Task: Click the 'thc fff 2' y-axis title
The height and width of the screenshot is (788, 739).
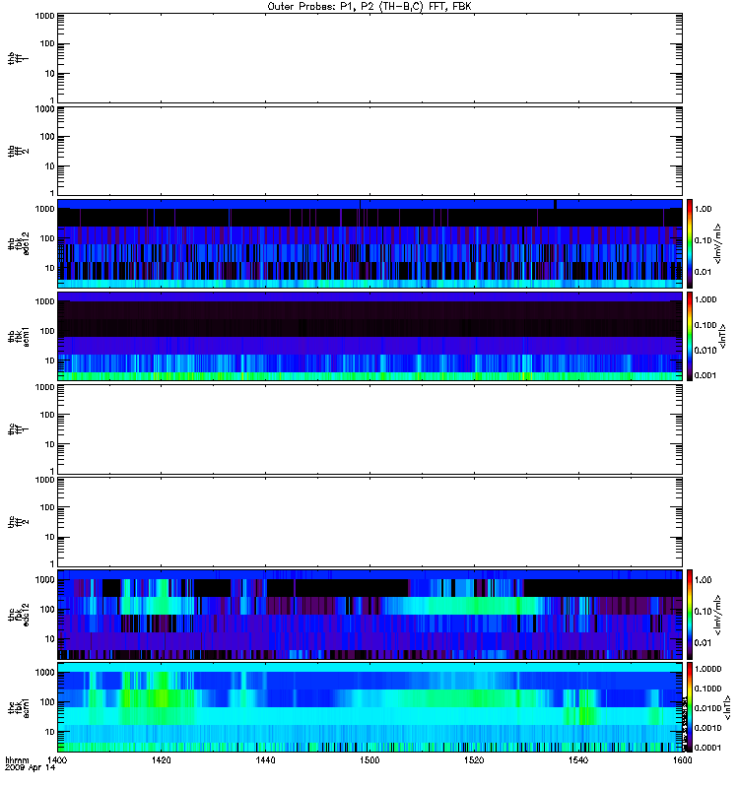Action: 19,522
